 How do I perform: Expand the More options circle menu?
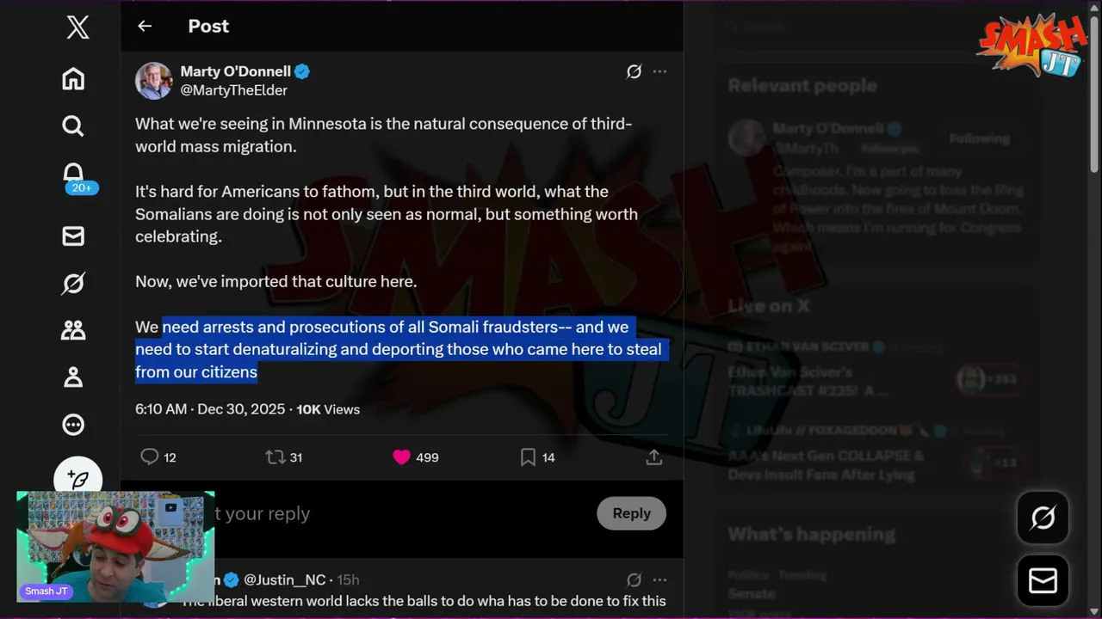[x=73, y=424]
